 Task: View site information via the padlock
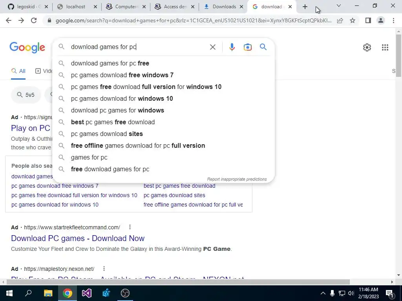pos(49,20)
